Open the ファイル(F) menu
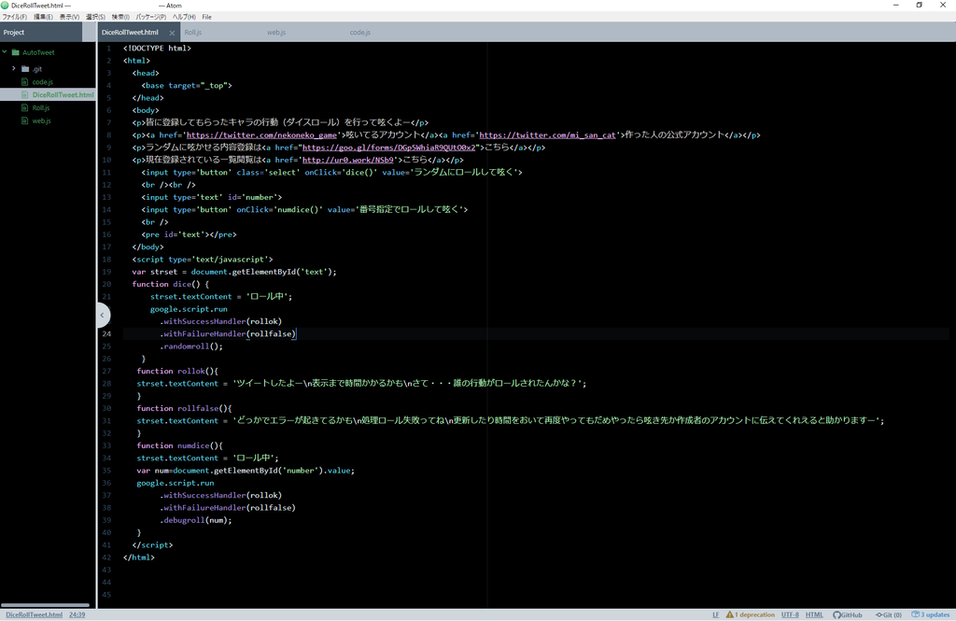Image resolution: width=956 pixels, height=621 pixels. coord(14,17)
